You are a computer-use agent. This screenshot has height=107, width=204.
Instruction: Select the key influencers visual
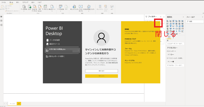click(183, 31)
